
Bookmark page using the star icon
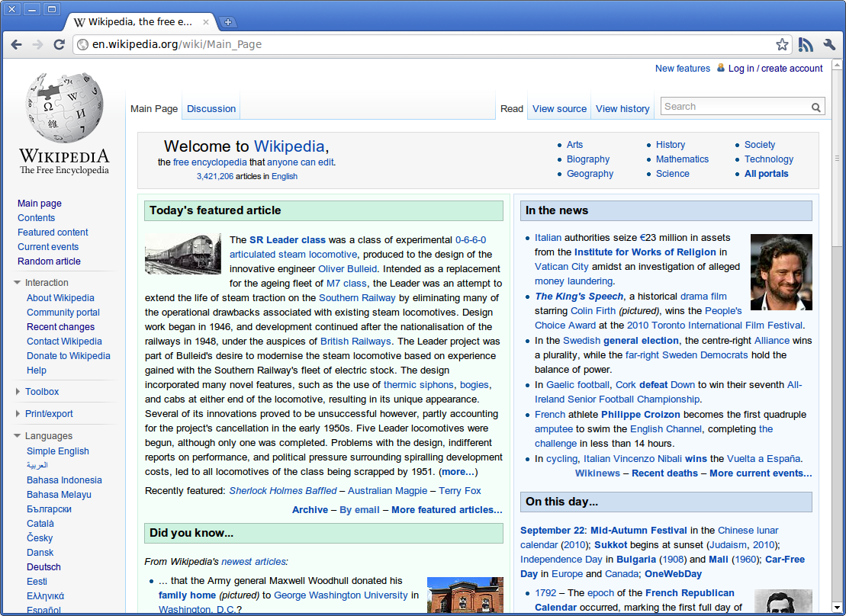click(x=782, y=44)
